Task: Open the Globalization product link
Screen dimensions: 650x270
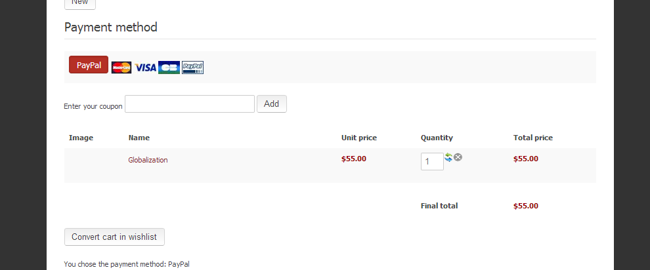Action: 148,159
